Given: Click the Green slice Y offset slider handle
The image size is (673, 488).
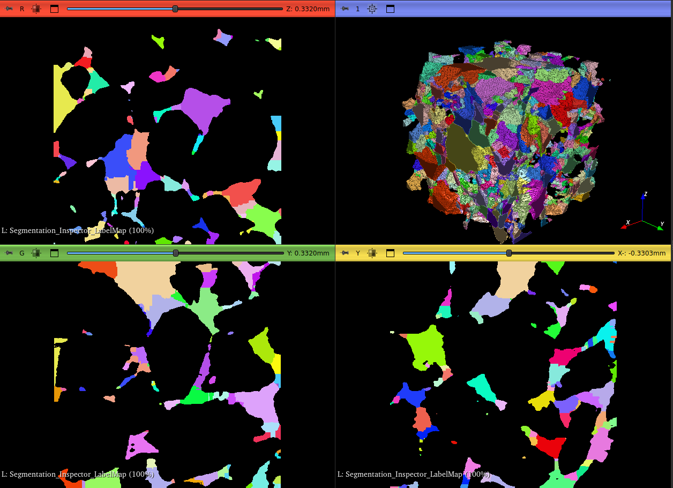Looking at the screenshot, I should (x=176, y=253).
